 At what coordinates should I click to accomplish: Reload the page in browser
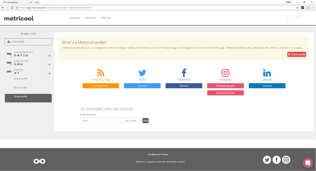tap(12, 7)
